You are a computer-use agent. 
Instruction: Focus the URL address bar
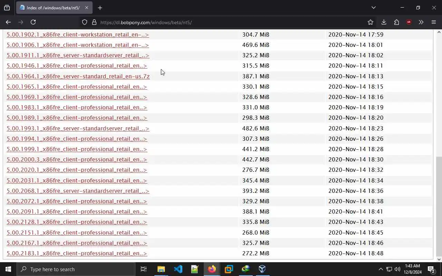pyautogui.click(x=228, y=22)
